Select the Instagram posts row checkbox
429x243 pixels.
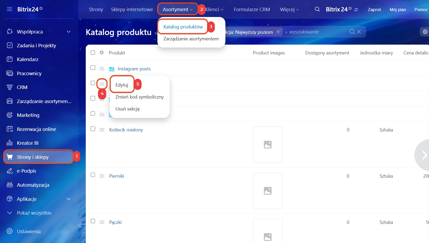click(93, 68)
